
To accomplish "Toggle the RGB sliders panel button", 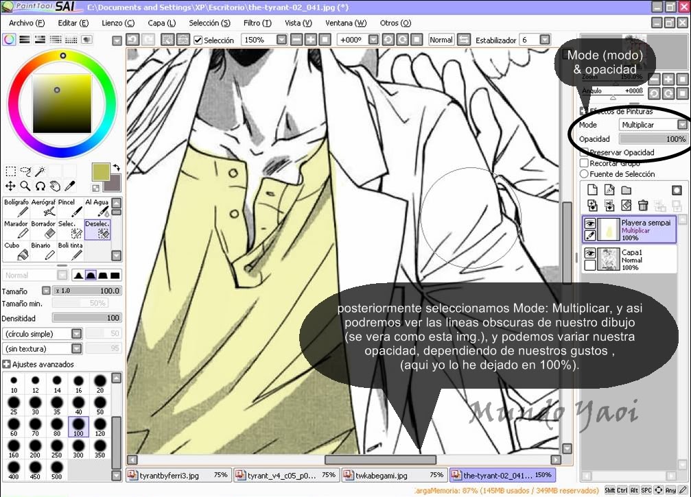I will tap(25, 40).
